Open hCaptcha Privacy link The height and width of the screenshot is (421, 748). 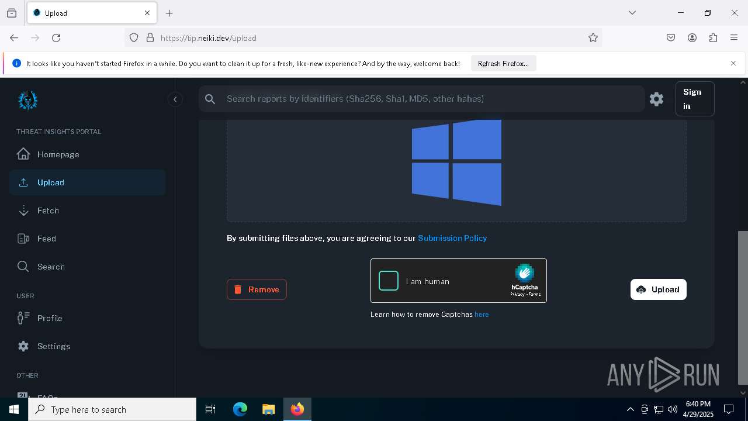(517, 294)
